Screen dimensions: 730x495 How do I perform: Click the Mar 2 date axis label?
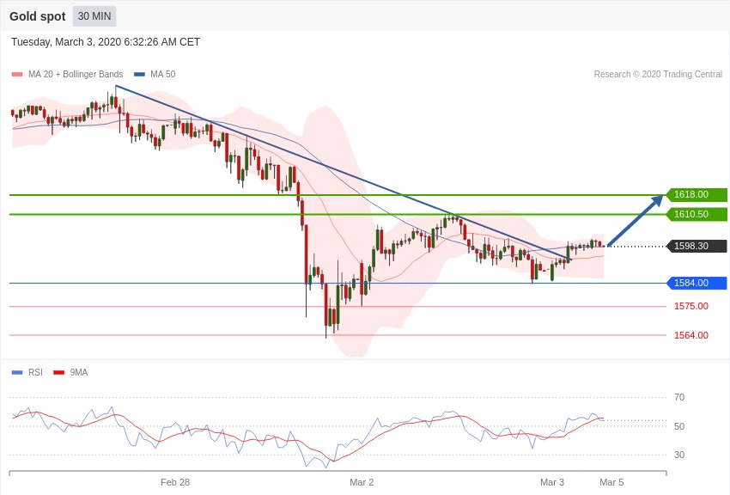point(362,482)
